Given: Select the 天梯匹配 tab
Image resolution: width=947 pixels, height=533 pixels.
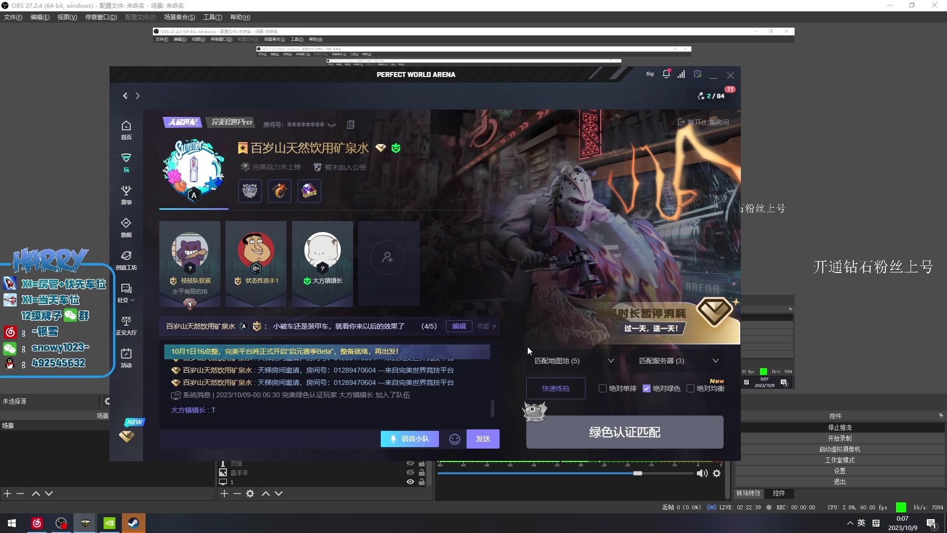Looking at the screenshot, I should point(183,122).
